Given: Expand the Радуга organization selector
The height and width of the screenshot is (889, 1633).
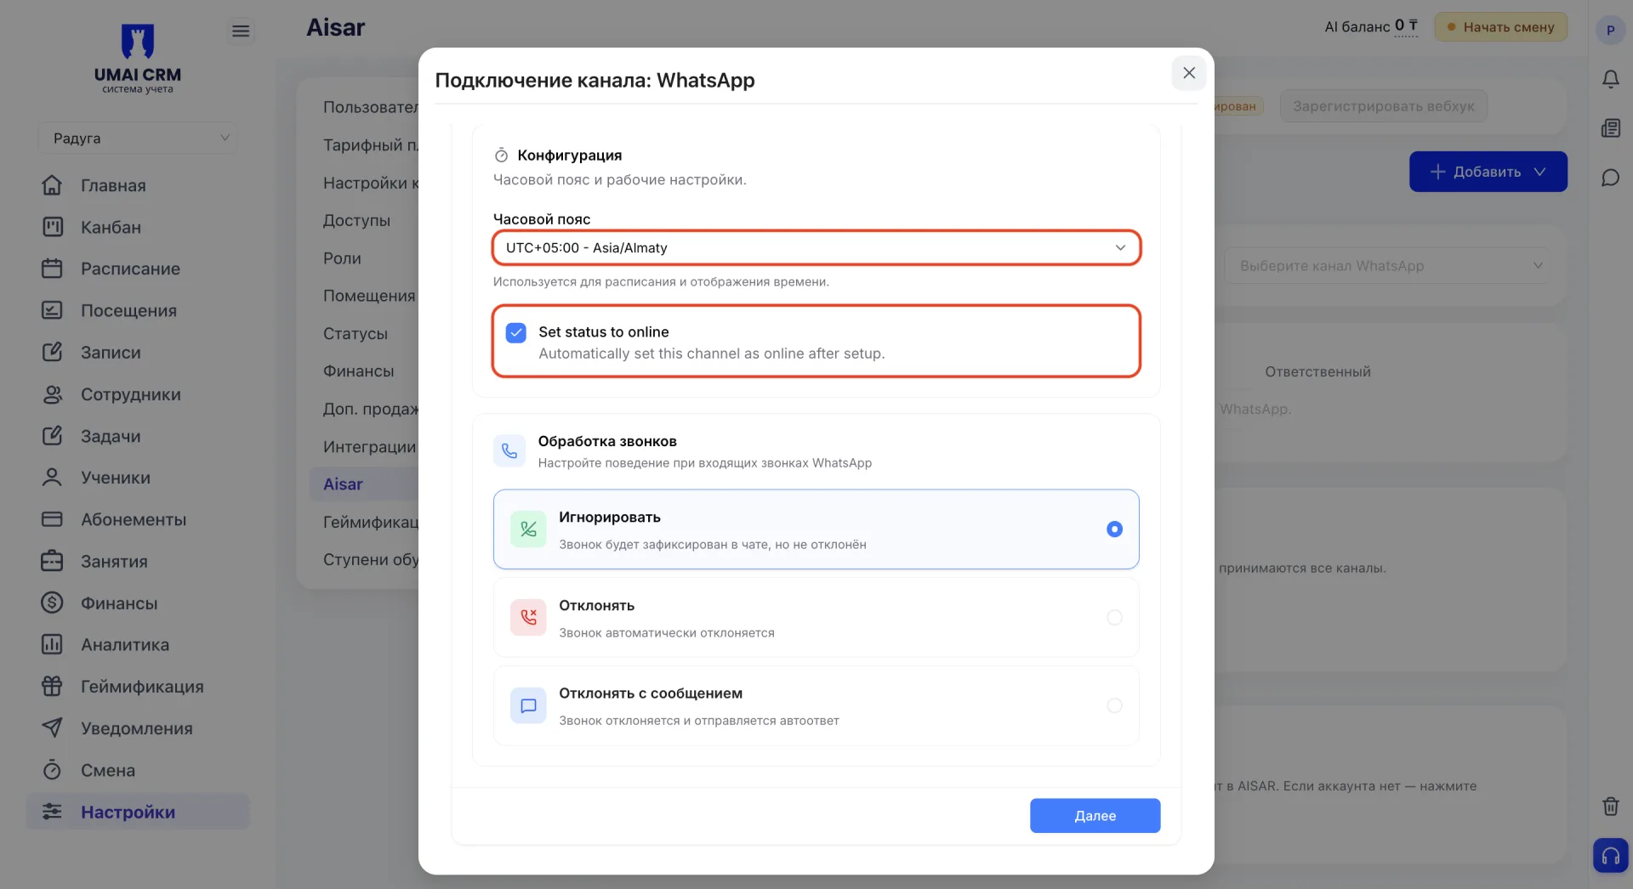Looking at the screenshot, I should (138, 138).
